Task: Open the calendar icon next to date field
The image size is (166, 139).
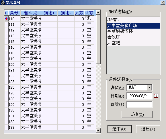Action: pyautogui.click(x=156, y=96)
